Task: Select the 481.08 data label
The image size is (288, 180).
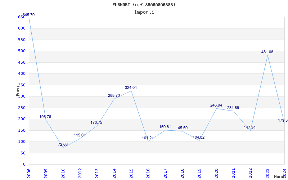Action: pos(267,52)
